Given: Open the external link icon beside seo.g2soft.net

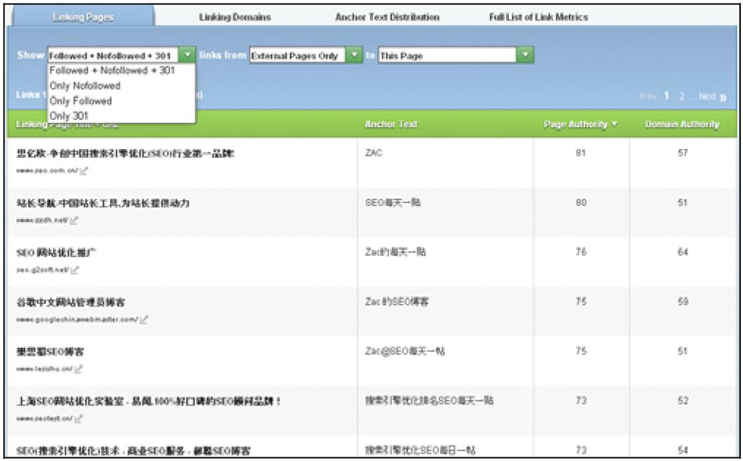Looking at the screenshot, I should (x=75, y=270).
